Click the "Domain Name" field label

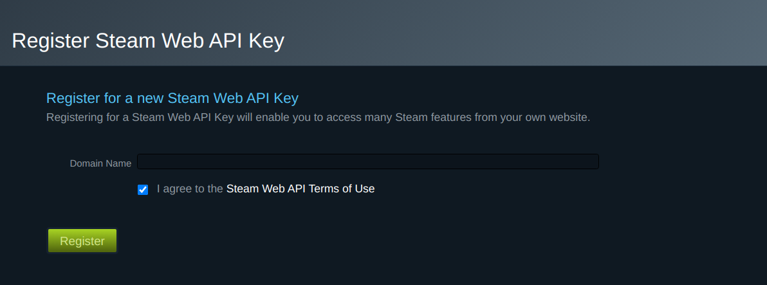[100, 163]
